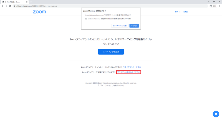
Task: Go back with the browser back arrow
Action: pyautogui.click(x=2, y=6)
